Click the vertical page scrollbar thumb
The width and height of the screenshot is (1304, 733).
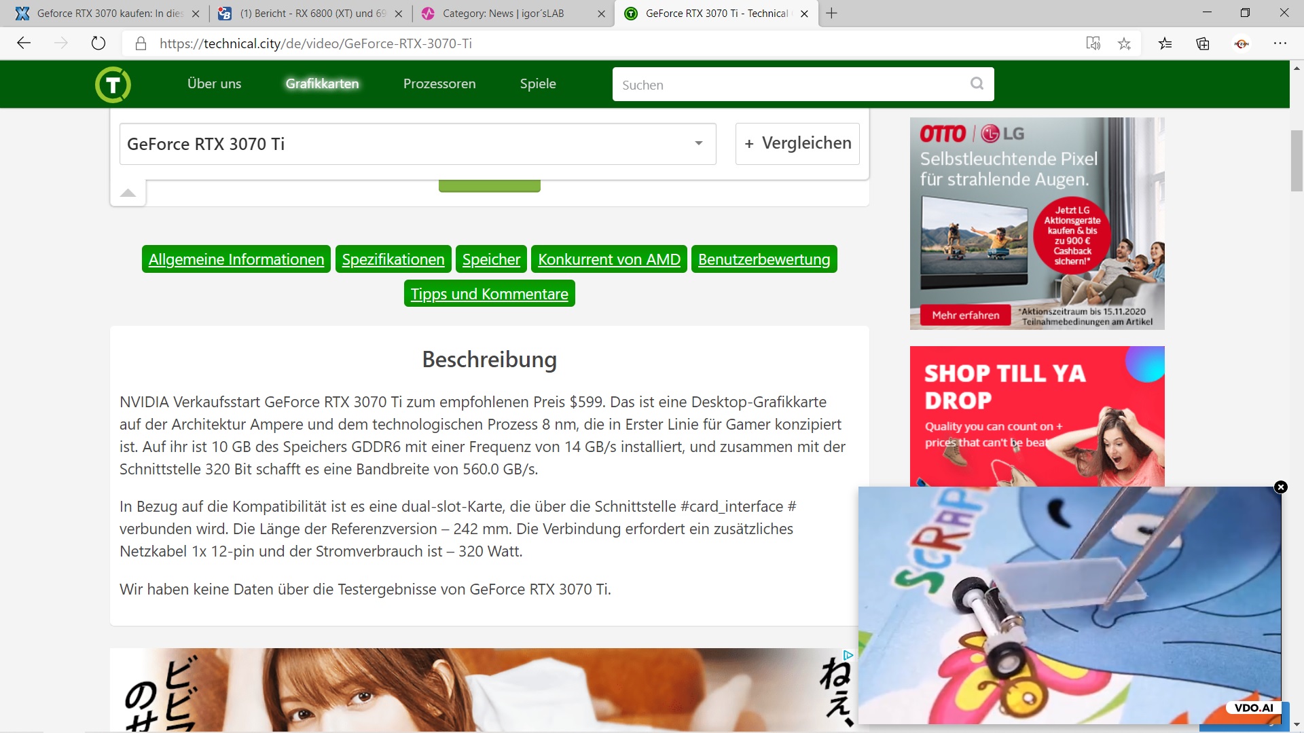1297,159
